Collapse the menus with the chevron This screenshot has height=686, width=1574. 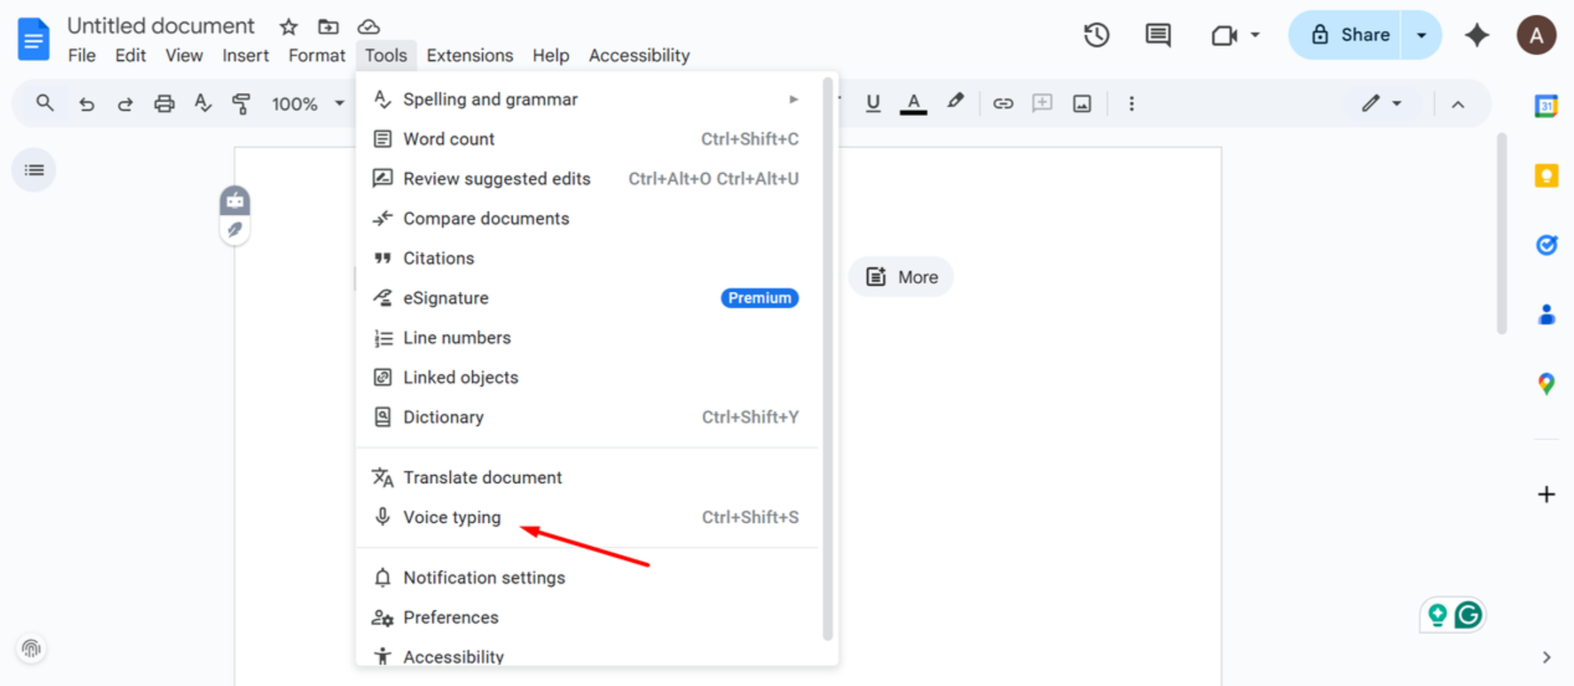1458,104
